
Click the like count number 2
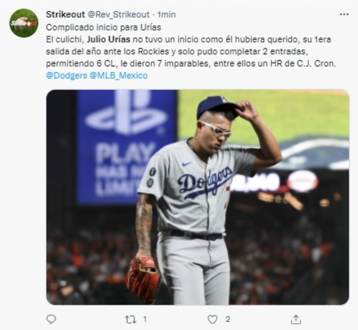tap(227, 319)
